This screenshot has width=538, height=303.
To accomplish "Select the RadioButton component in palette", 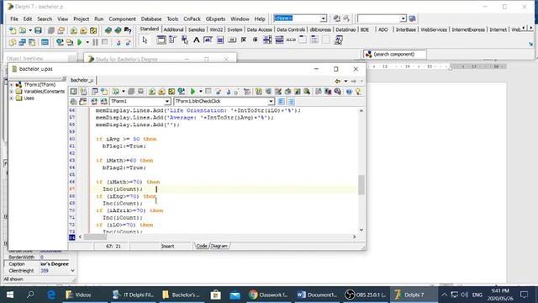I will [256, 40].
